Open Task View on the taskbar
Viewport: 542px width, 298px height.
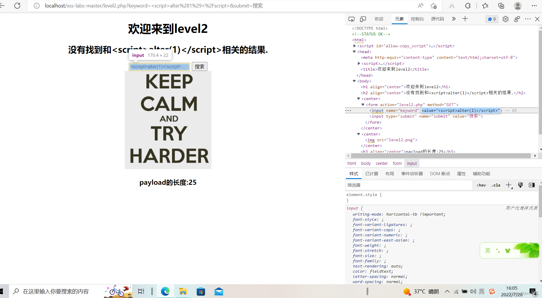(x=141, y=291)
